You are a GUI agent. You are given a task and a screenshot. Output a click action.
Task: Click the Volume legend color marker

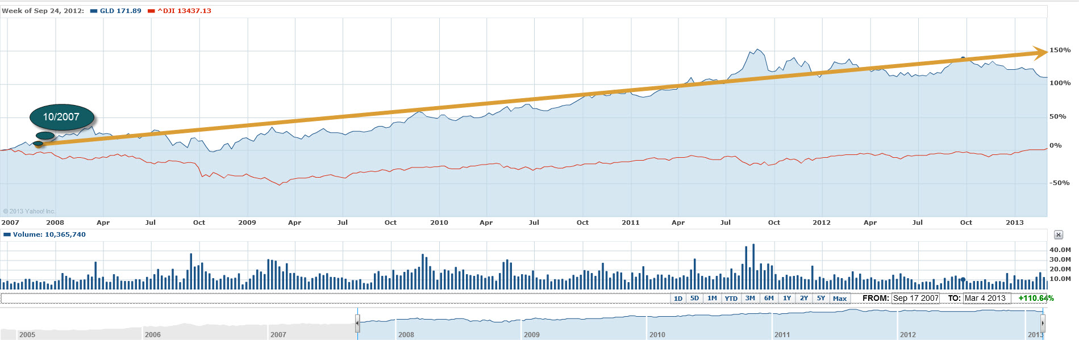point(7,234)
